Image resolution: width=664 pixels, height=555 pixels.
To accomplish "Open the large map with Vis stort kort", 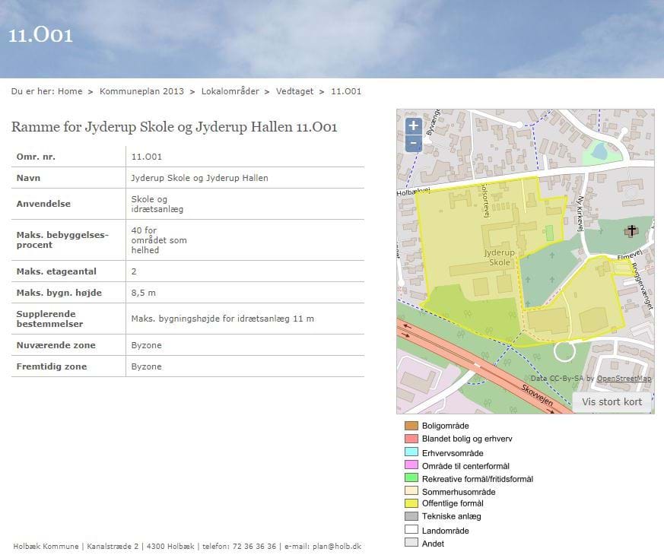I will [x=612, y=402].
